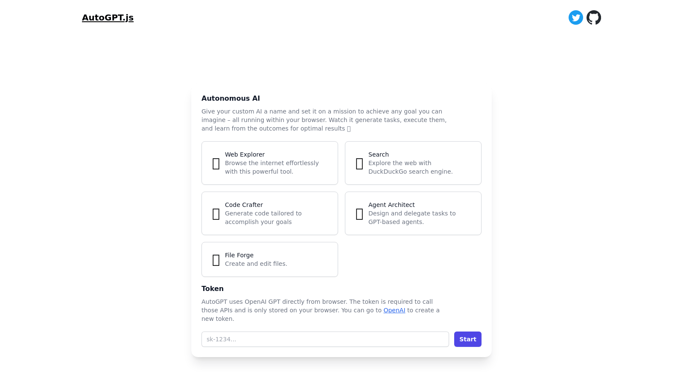Select the File Forge card title
This screenshot has width=683, height=384.
coord(239,255)
